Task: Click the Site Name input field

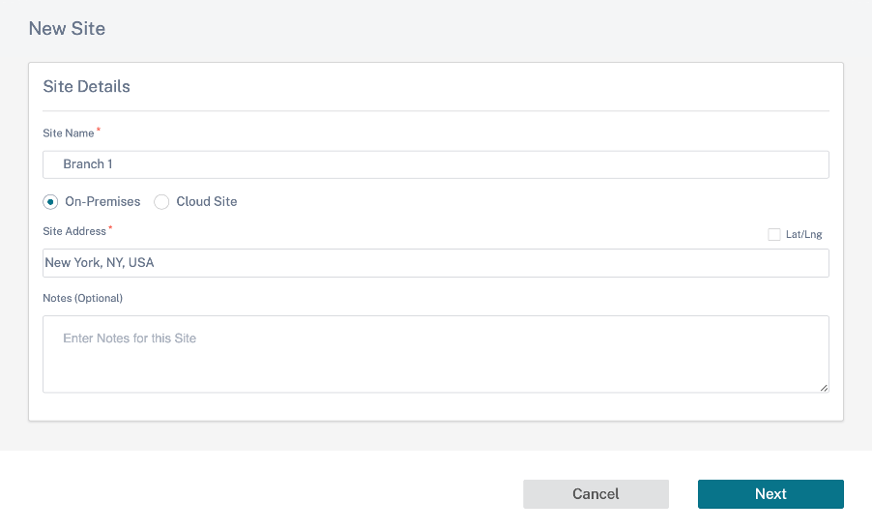Action: [x=435, y=164]
